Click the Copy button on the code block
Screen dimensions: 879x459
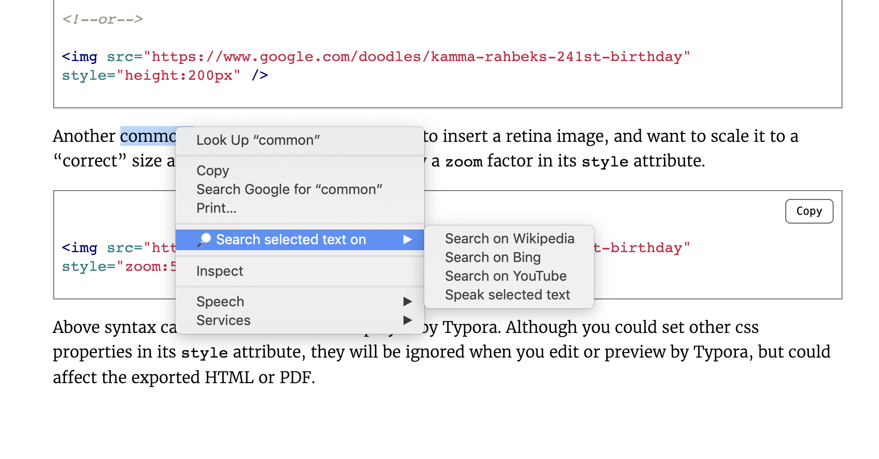[x=809, y=211]
